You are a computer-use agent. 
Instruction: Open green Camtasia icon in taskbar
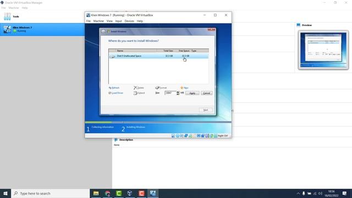click(119, 193)
